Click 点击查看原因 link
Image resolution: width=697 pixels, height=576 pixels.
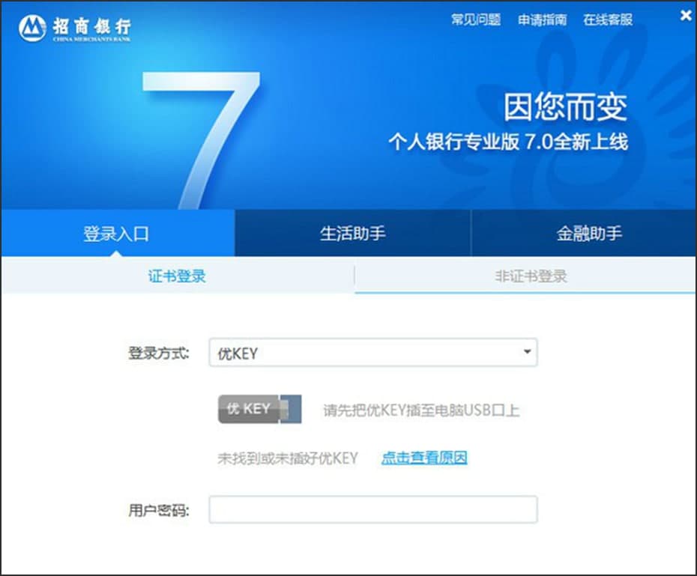(x=424, y=458)
